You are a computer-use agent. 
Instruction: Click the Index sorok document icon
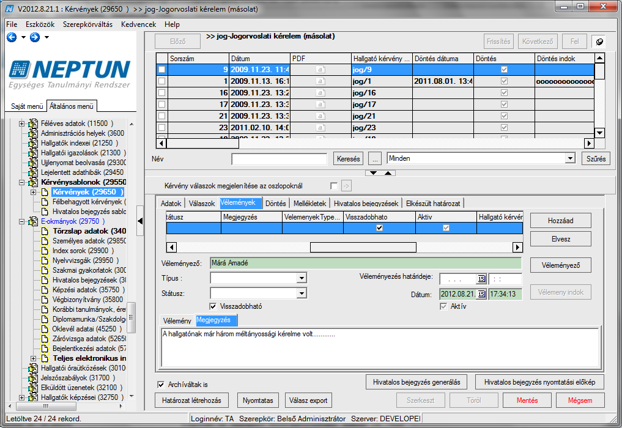[45, 251]
